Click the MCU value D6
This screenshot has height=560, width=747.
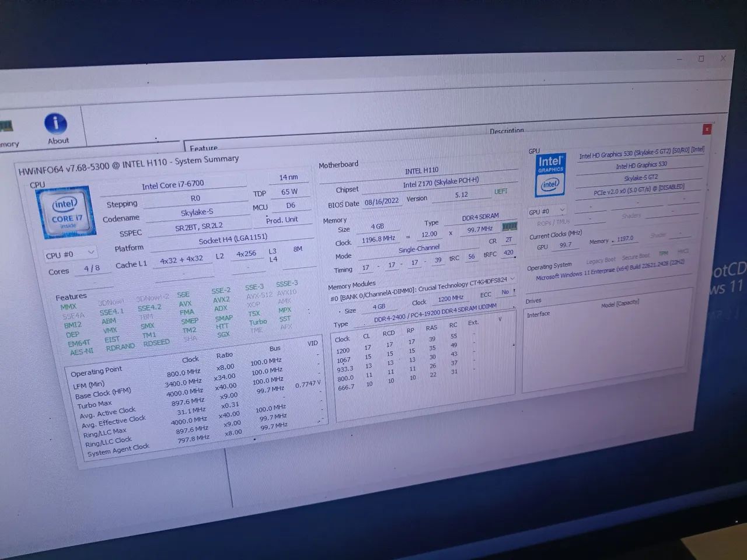[291, 205]
